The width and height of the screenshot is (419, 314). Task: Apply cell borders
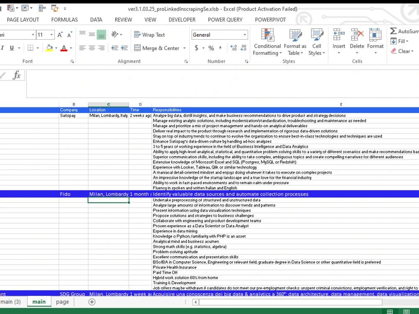[x=31, y=48]
